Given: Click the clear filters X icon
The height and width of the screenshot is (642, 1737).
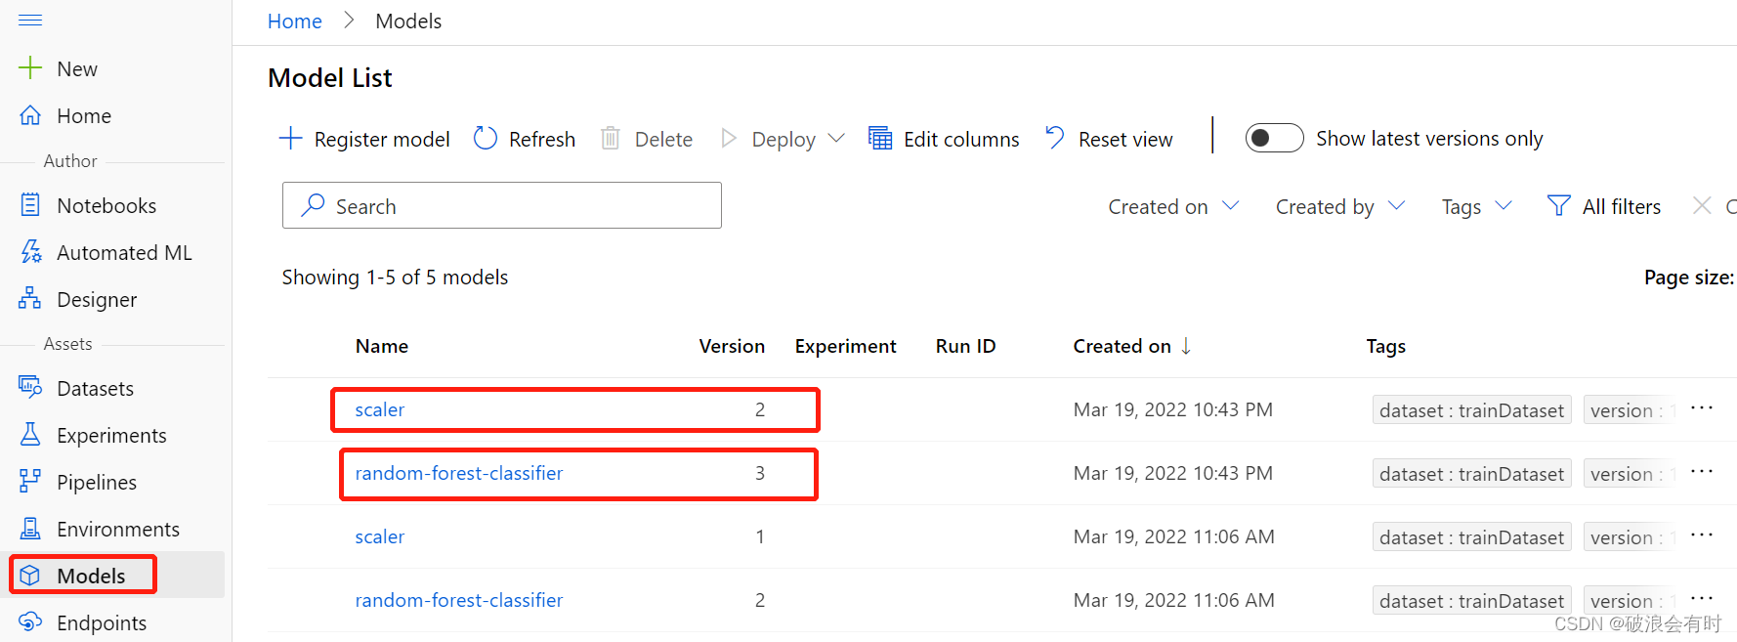Looking at the screenshot, I should tap(1702, 205).
